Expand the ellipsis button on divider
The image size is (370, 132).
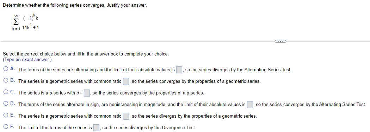[280, 41]
